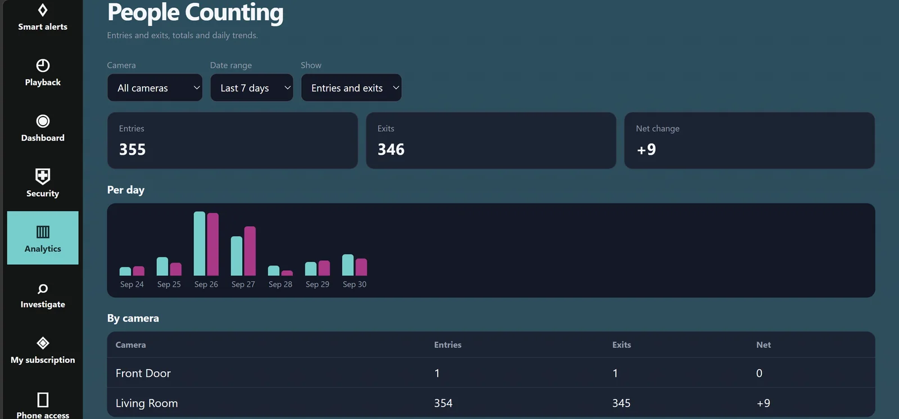Click the People Counting page heading
The height and width of the screenshot is (419, 899).
(196, 12)
